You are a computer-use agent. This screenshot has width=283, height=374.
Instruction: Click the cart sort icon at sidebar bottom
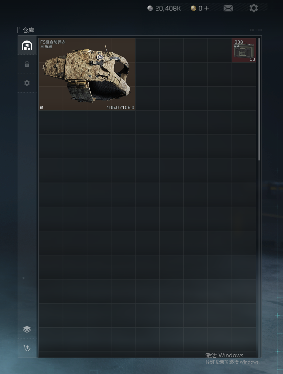click(27, 348)
